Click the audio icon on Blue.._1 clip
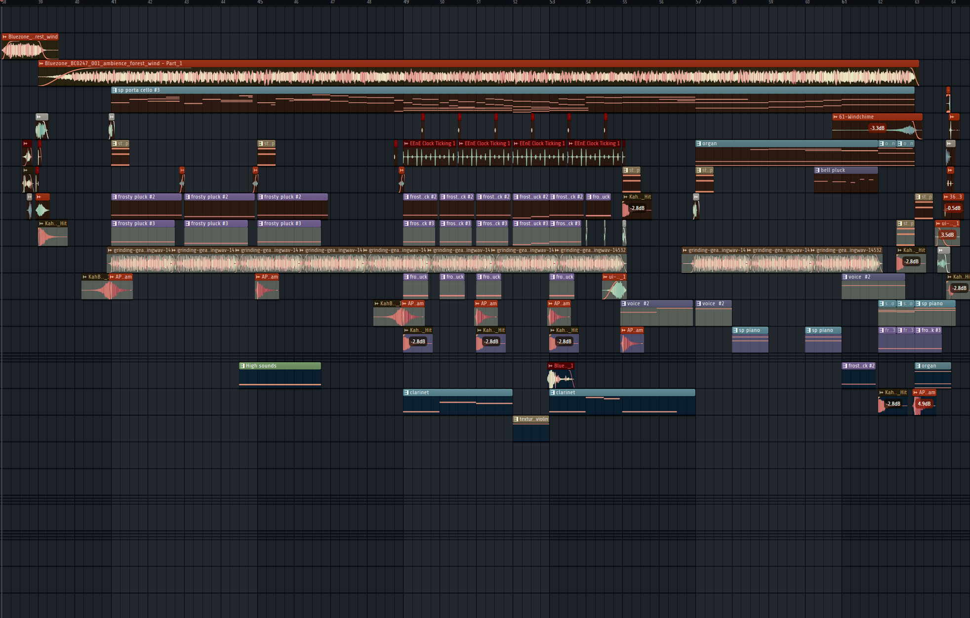 pos(551,366)
